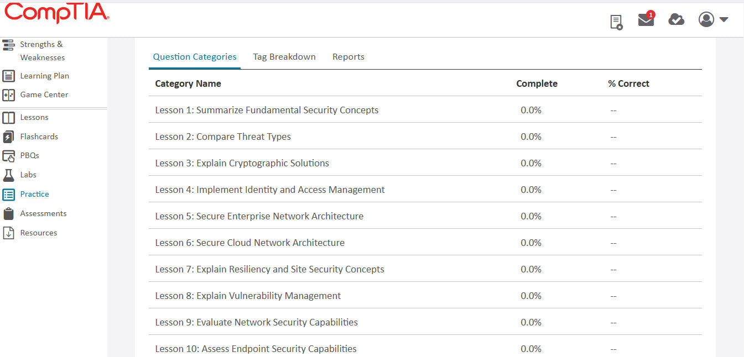Launch the Game Center
Screen dimensions: 744x357
[44, 95]
